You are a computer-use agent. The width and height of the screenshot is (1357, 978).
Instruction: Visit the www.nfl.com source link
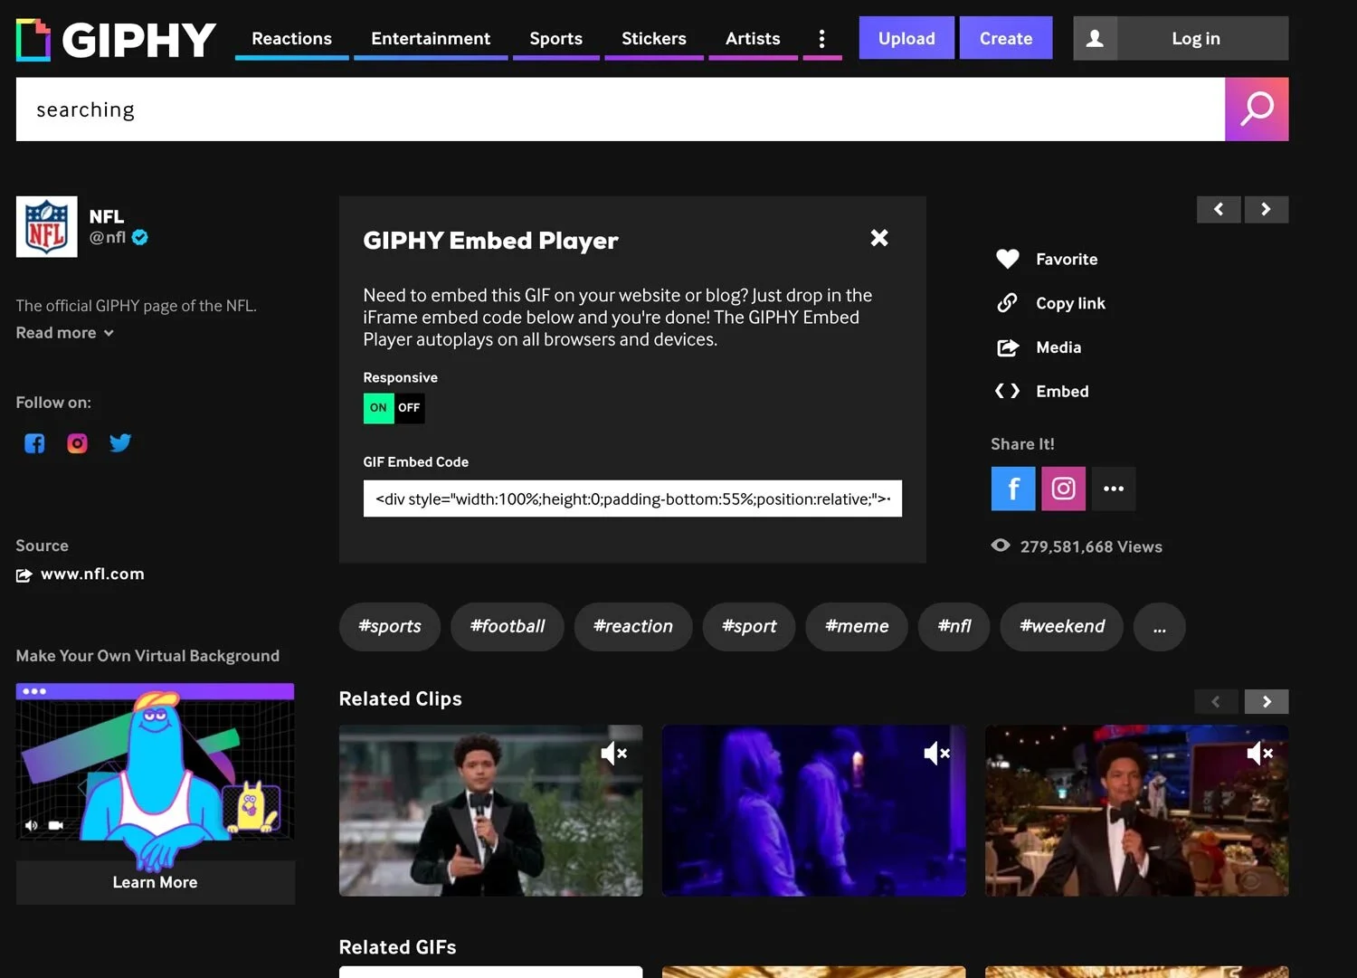pyautogui.click(x=91, y=574)
